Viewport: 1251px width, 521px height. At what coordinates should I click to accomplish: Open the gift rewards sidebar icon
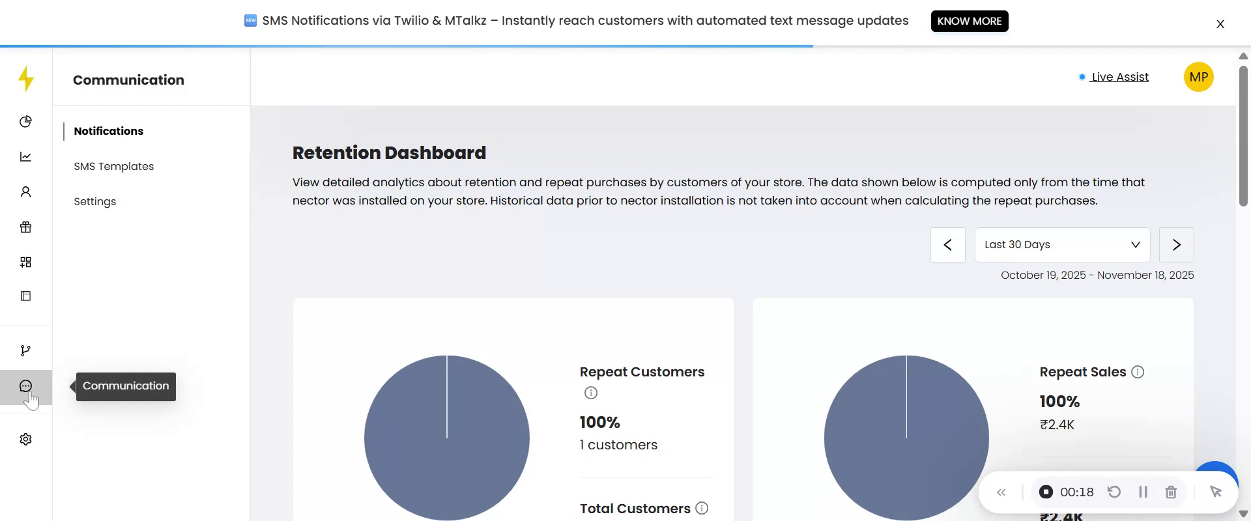point(25,227)
